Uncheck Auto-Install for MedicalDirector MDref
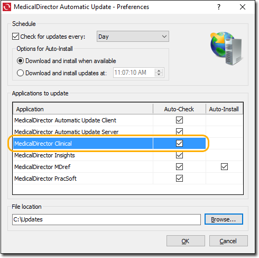The height and width of the screenshot is (258, 259). 224,166
